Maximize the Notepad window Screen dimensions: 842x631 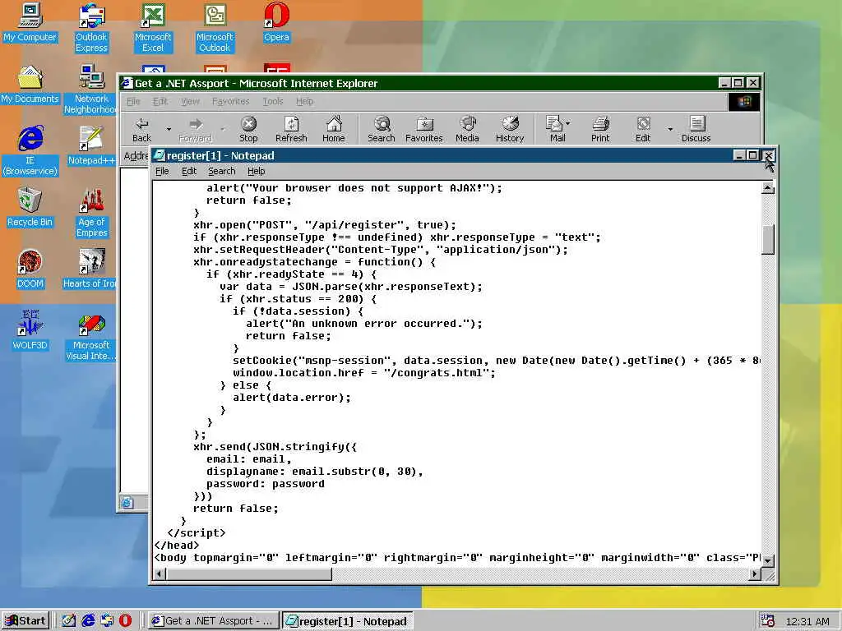[753, 155]
